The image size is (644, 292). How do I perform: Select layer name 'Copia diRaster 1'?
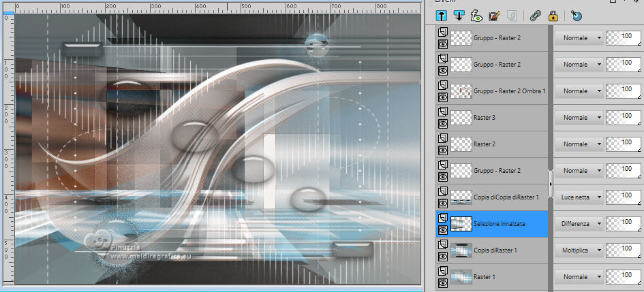pos(495,250)
